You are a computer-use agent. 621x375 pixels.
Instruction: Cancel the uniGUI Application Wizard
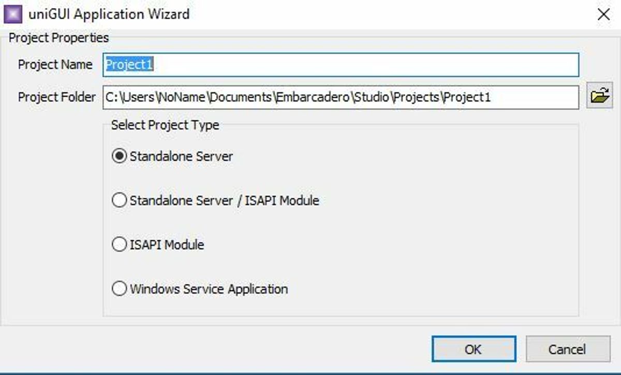568,349
